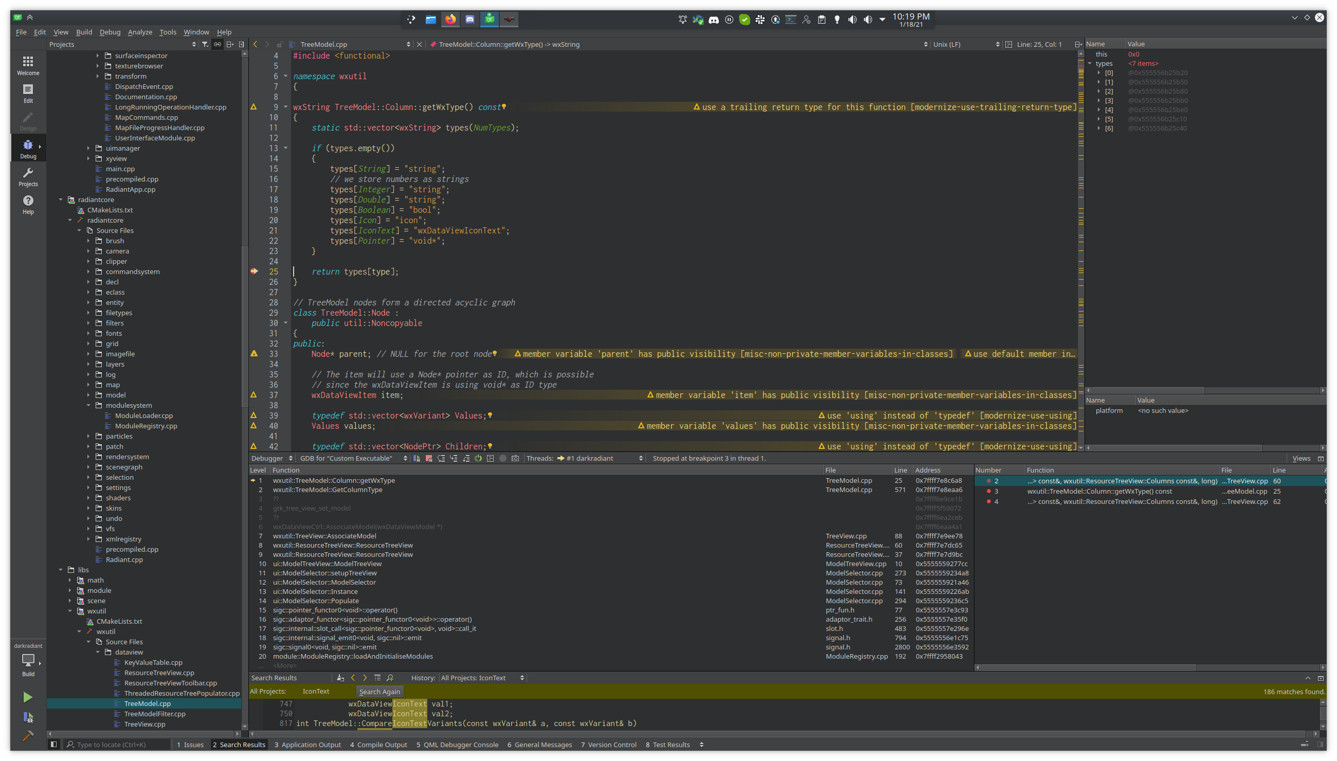Toggle the Projects filter tree button
1337x761 pixels.
tap(205, 44)
